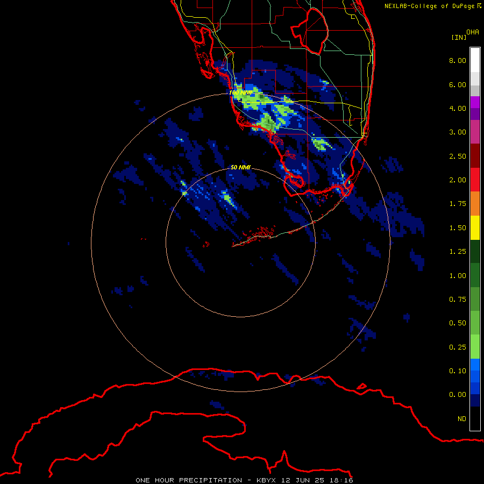Pick the light green swatch beside 0.25
Viewport: 484px width, 484px height.
(475, 347)
